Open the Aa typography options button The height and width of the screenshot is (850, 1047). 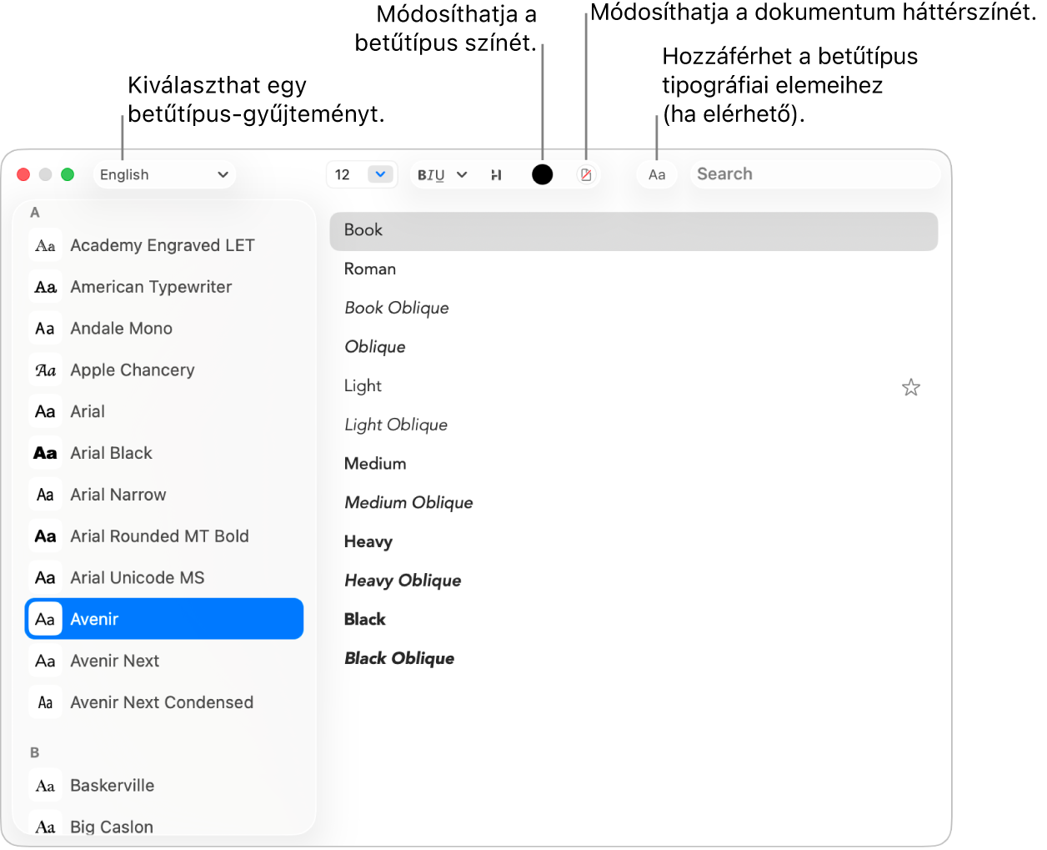657,174
